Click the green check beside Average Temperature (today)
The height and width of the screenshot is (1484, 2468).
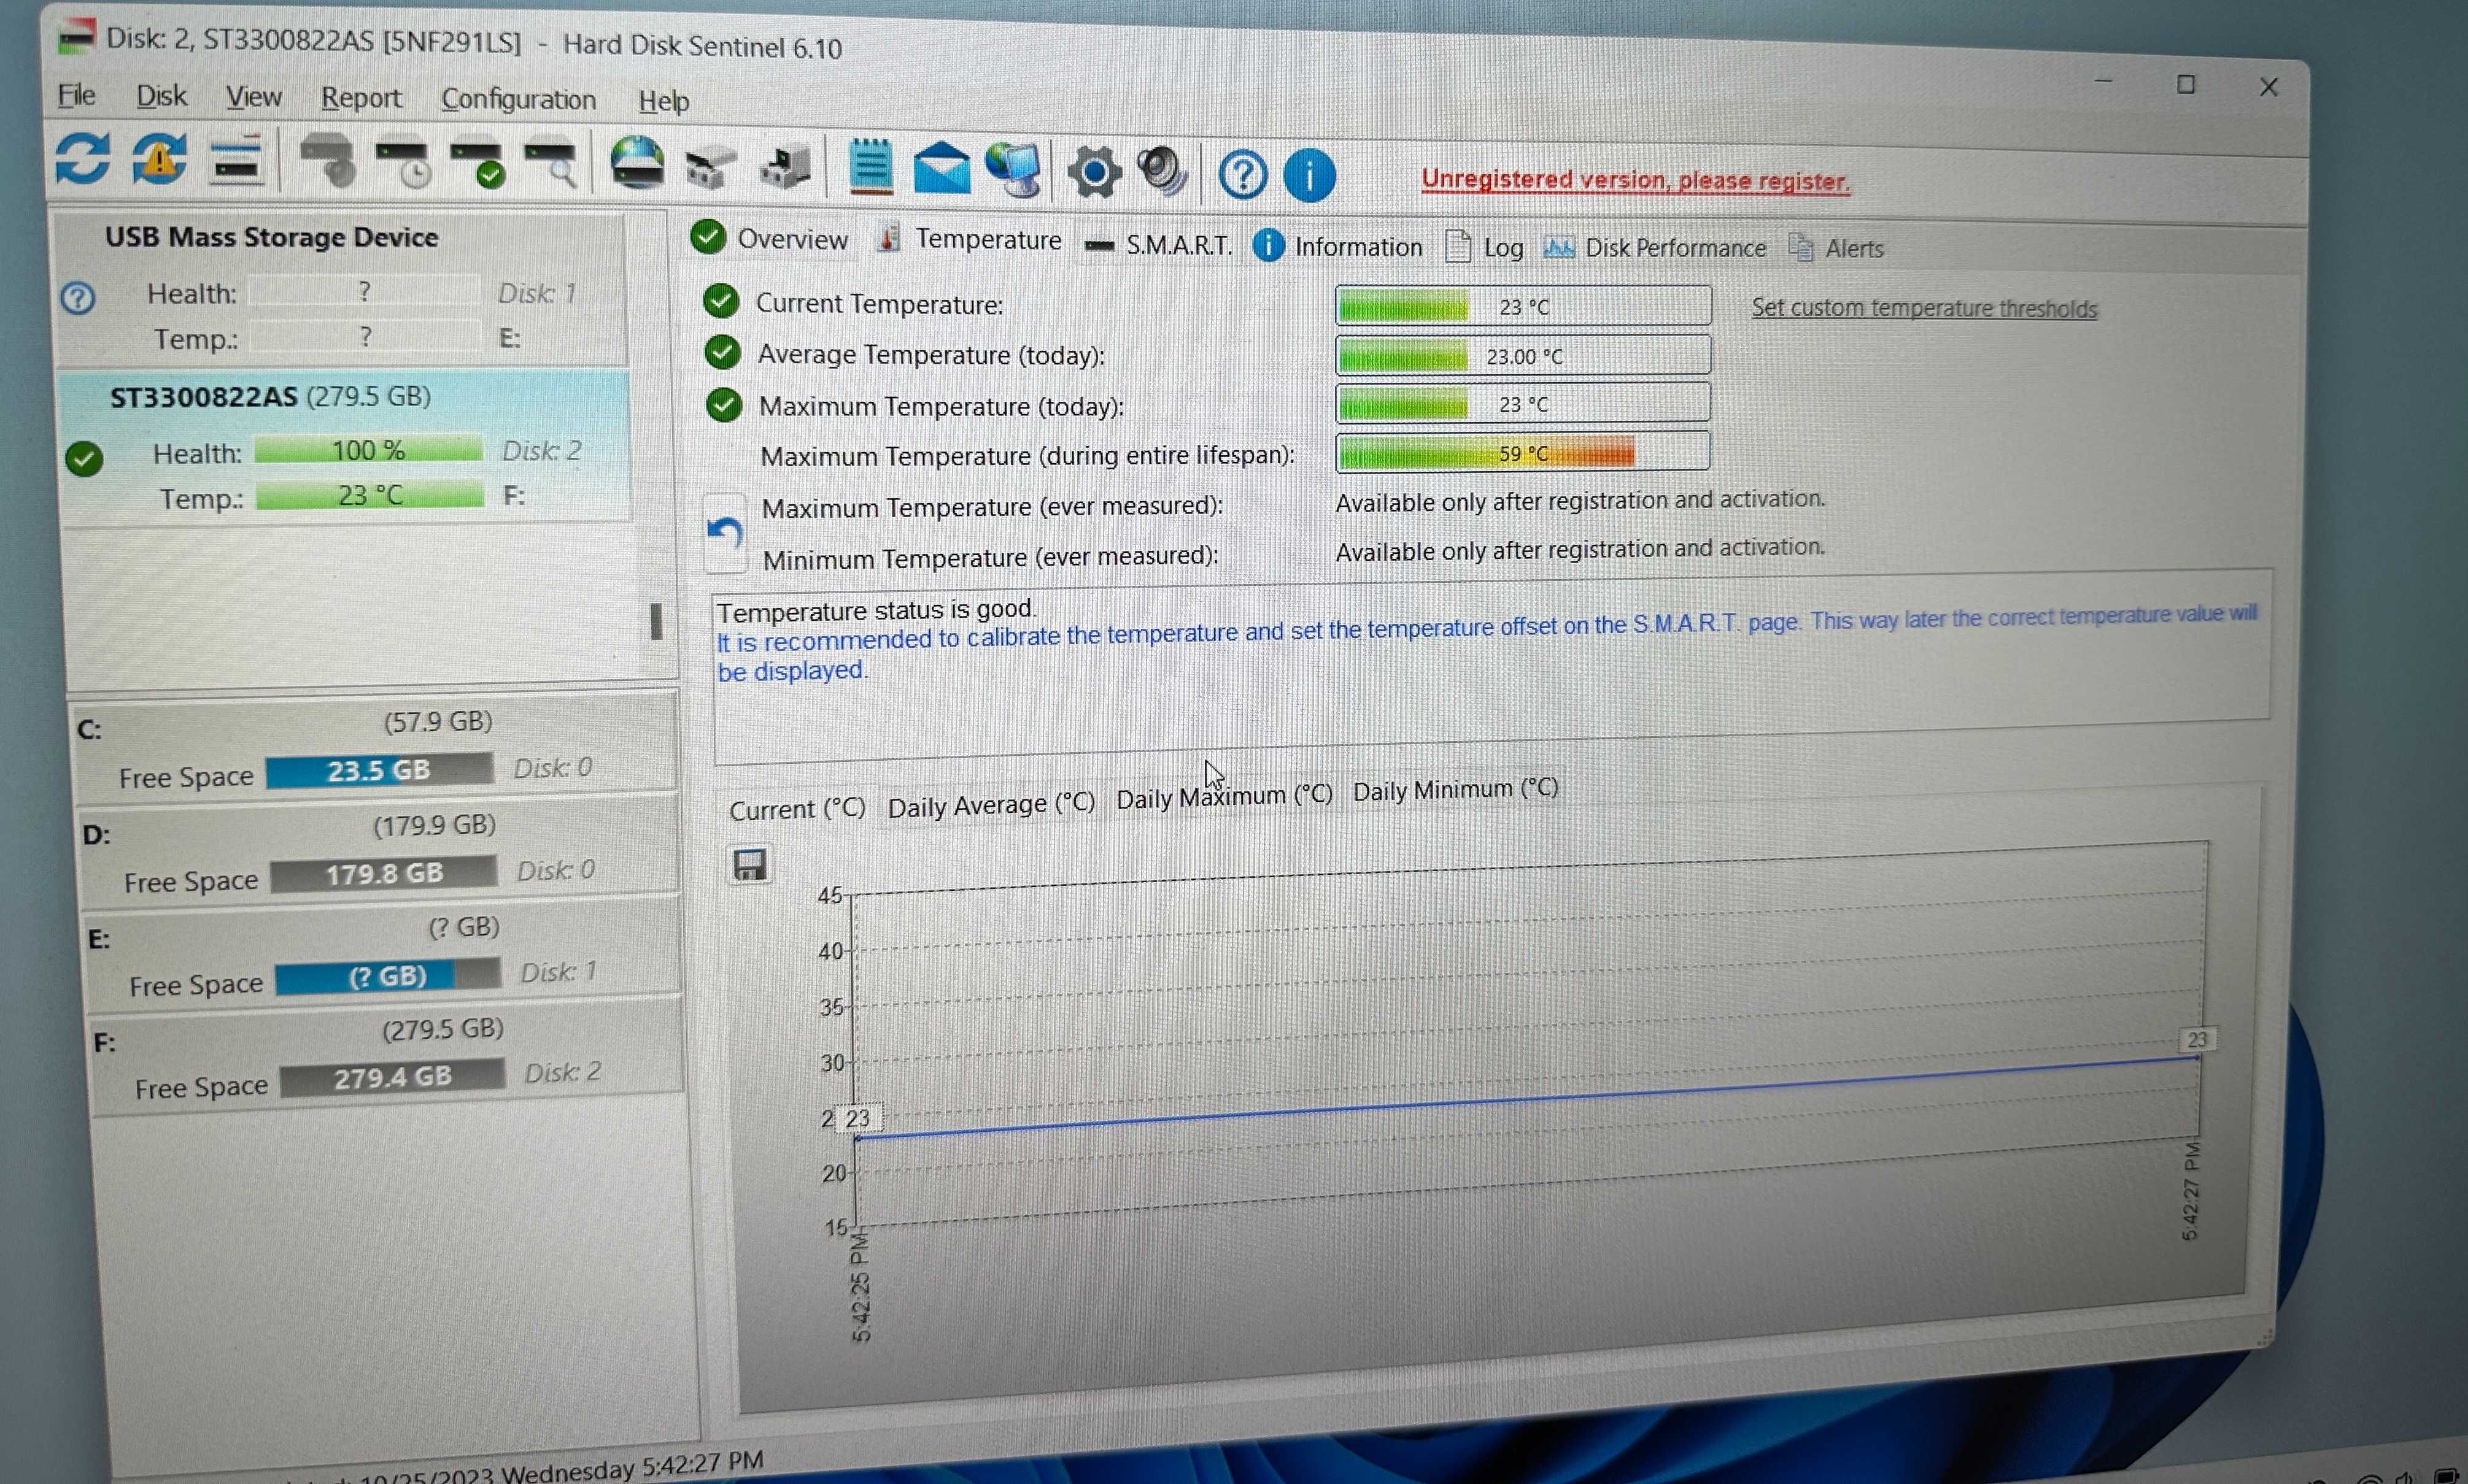[722, 352]
